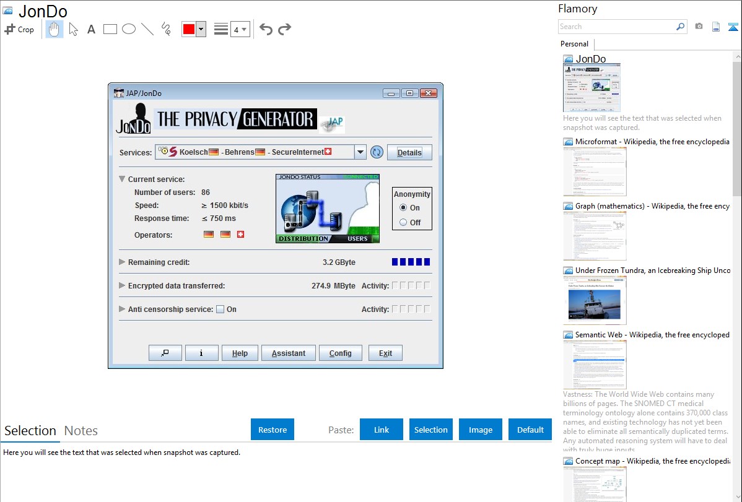Image resolution: width=742 pixels, height=502 pixels.
Task: Click the line thickness icon
Action: (x=220, y=29)
